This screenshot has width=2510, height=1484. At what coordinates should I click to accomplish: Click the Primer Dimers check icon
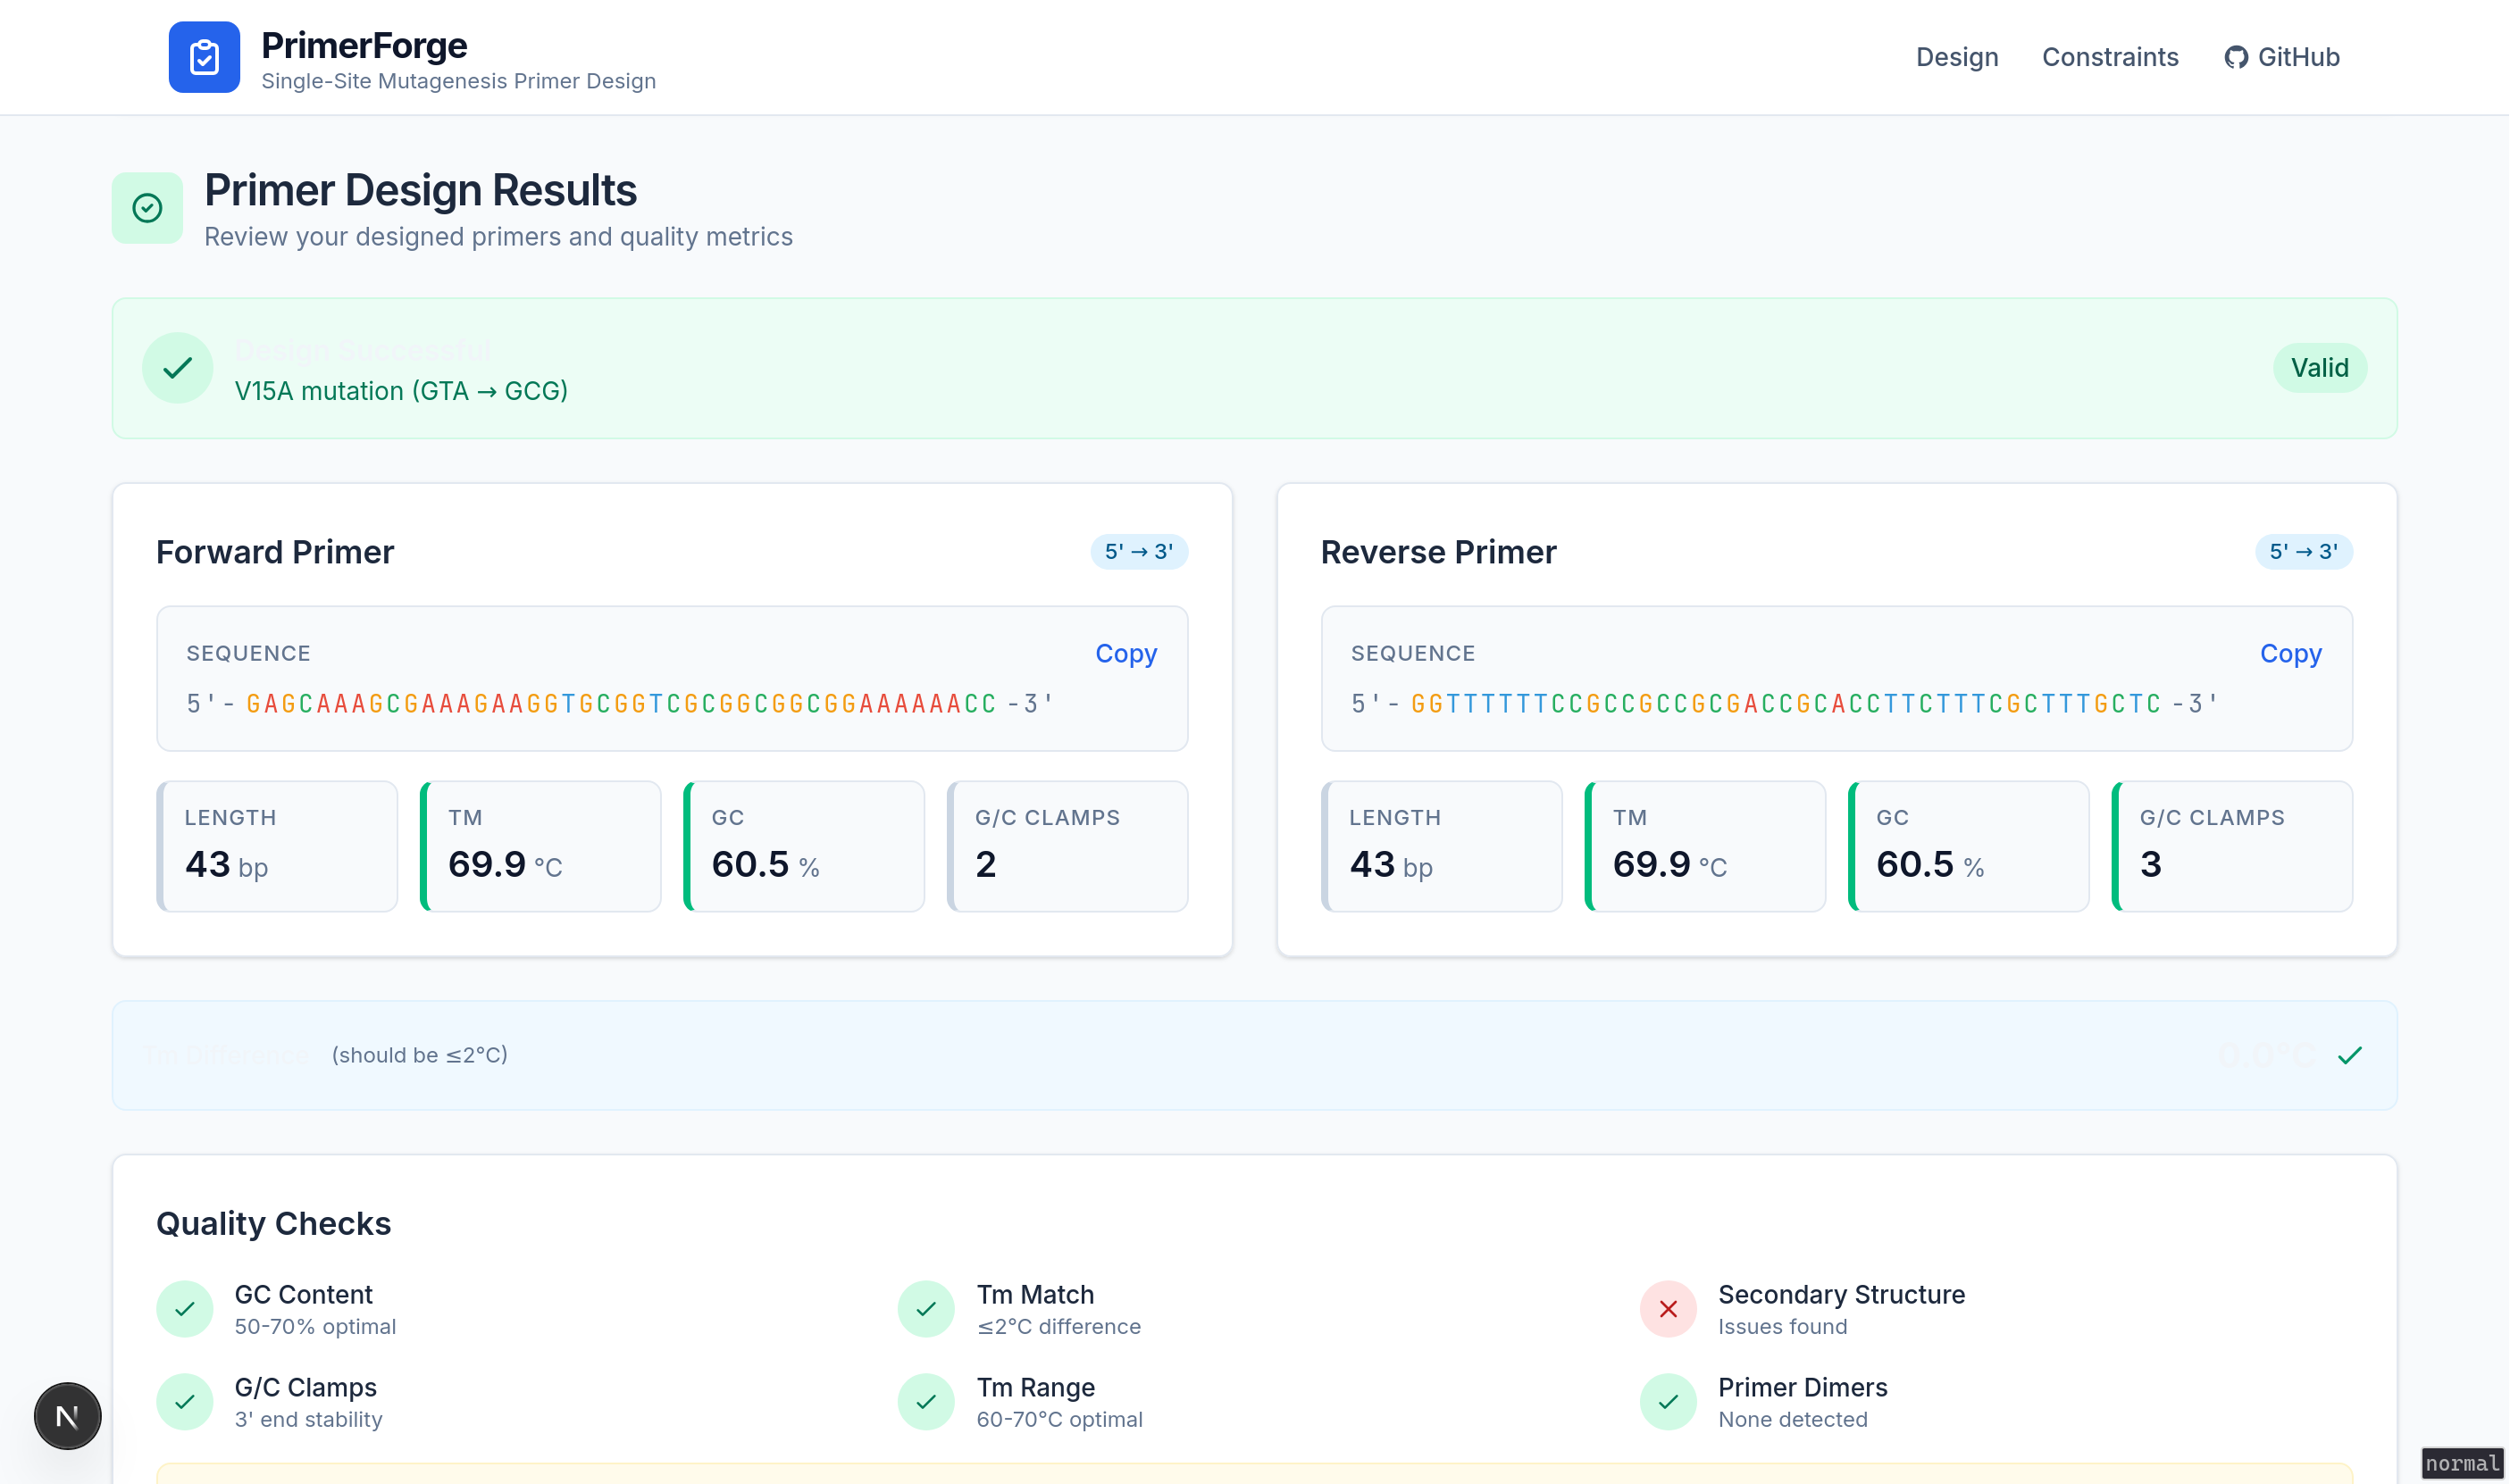click(1668, 1402)
